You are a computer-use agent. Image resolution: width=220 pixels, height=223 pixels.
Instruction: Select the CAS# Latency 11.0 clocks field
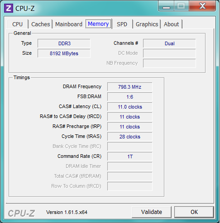click(130, 107)
